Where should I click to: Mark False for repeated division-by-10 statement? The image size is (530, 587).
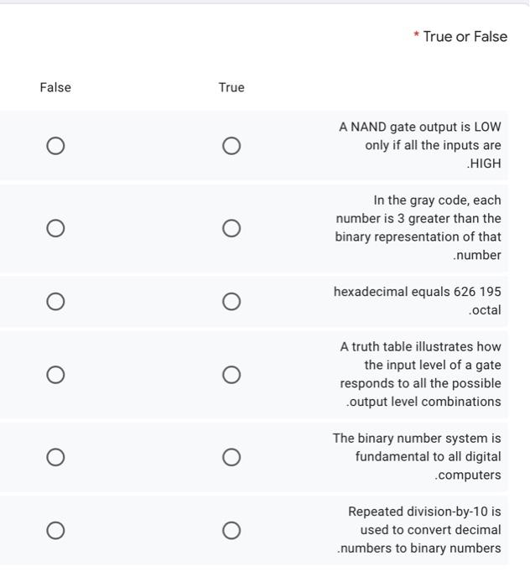pyautogui.click(x=55, y=530)
